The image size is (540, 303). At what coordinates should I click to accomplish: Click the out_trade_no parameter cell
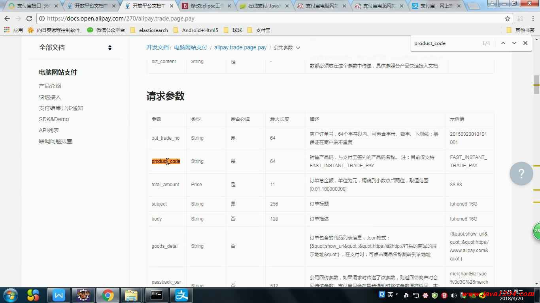coord(166,138)
